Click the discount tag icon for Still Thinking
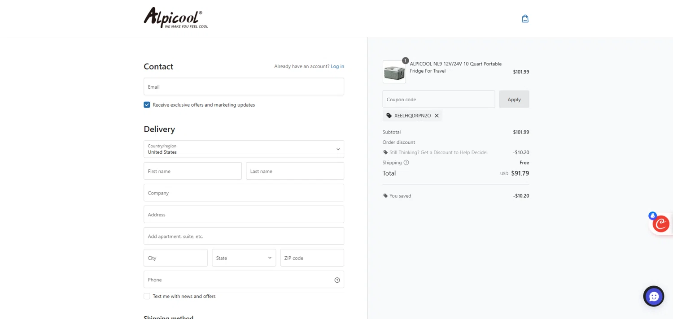 click(x=385, y=152)
